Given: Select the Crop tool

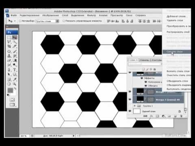Looking at the screenshot, I should [9, 46].
